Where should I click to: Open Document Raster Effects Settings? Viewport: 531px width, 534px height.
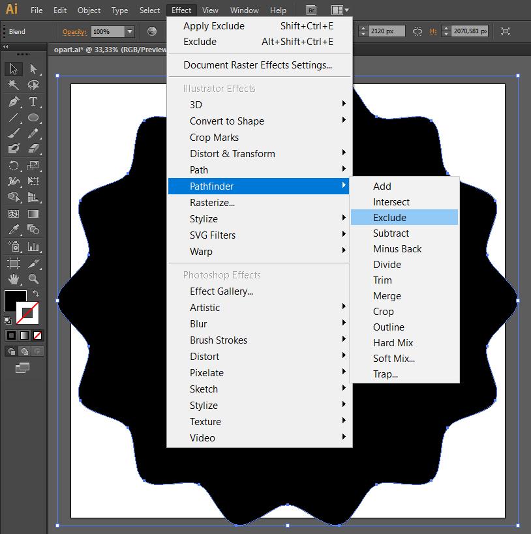[258, 65]
